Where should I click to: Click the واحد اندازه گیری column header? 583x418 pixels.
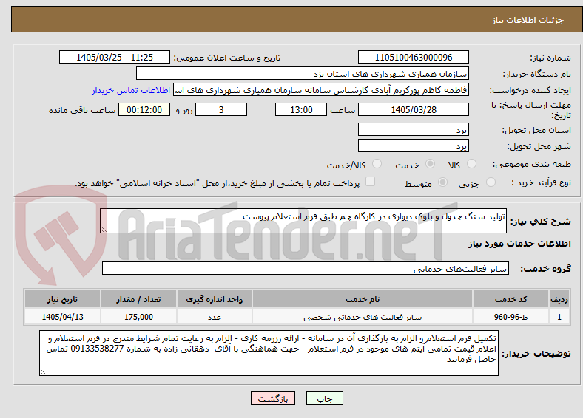pos(215,299)
